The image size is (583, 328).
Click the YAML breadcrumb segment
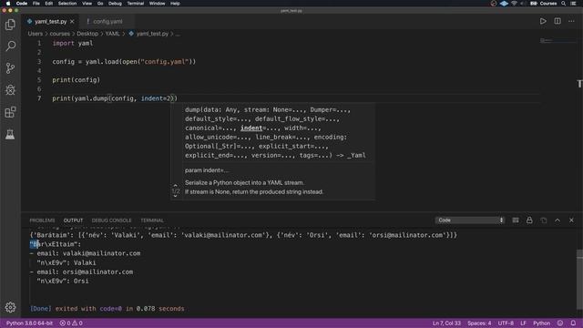pos(112,34)
